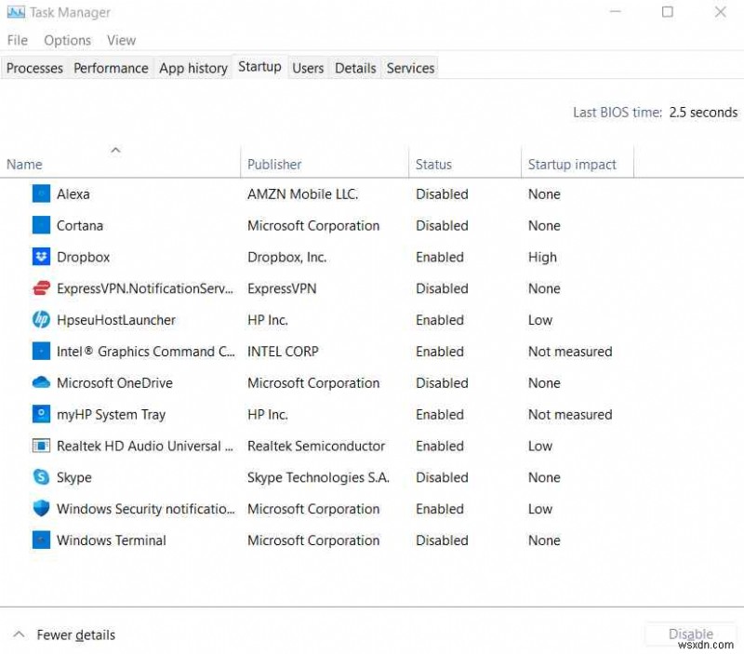The image size is (744, 654).
Task: Click the Microsoft OneDrive cloud icon
Action: coord(41,382)
